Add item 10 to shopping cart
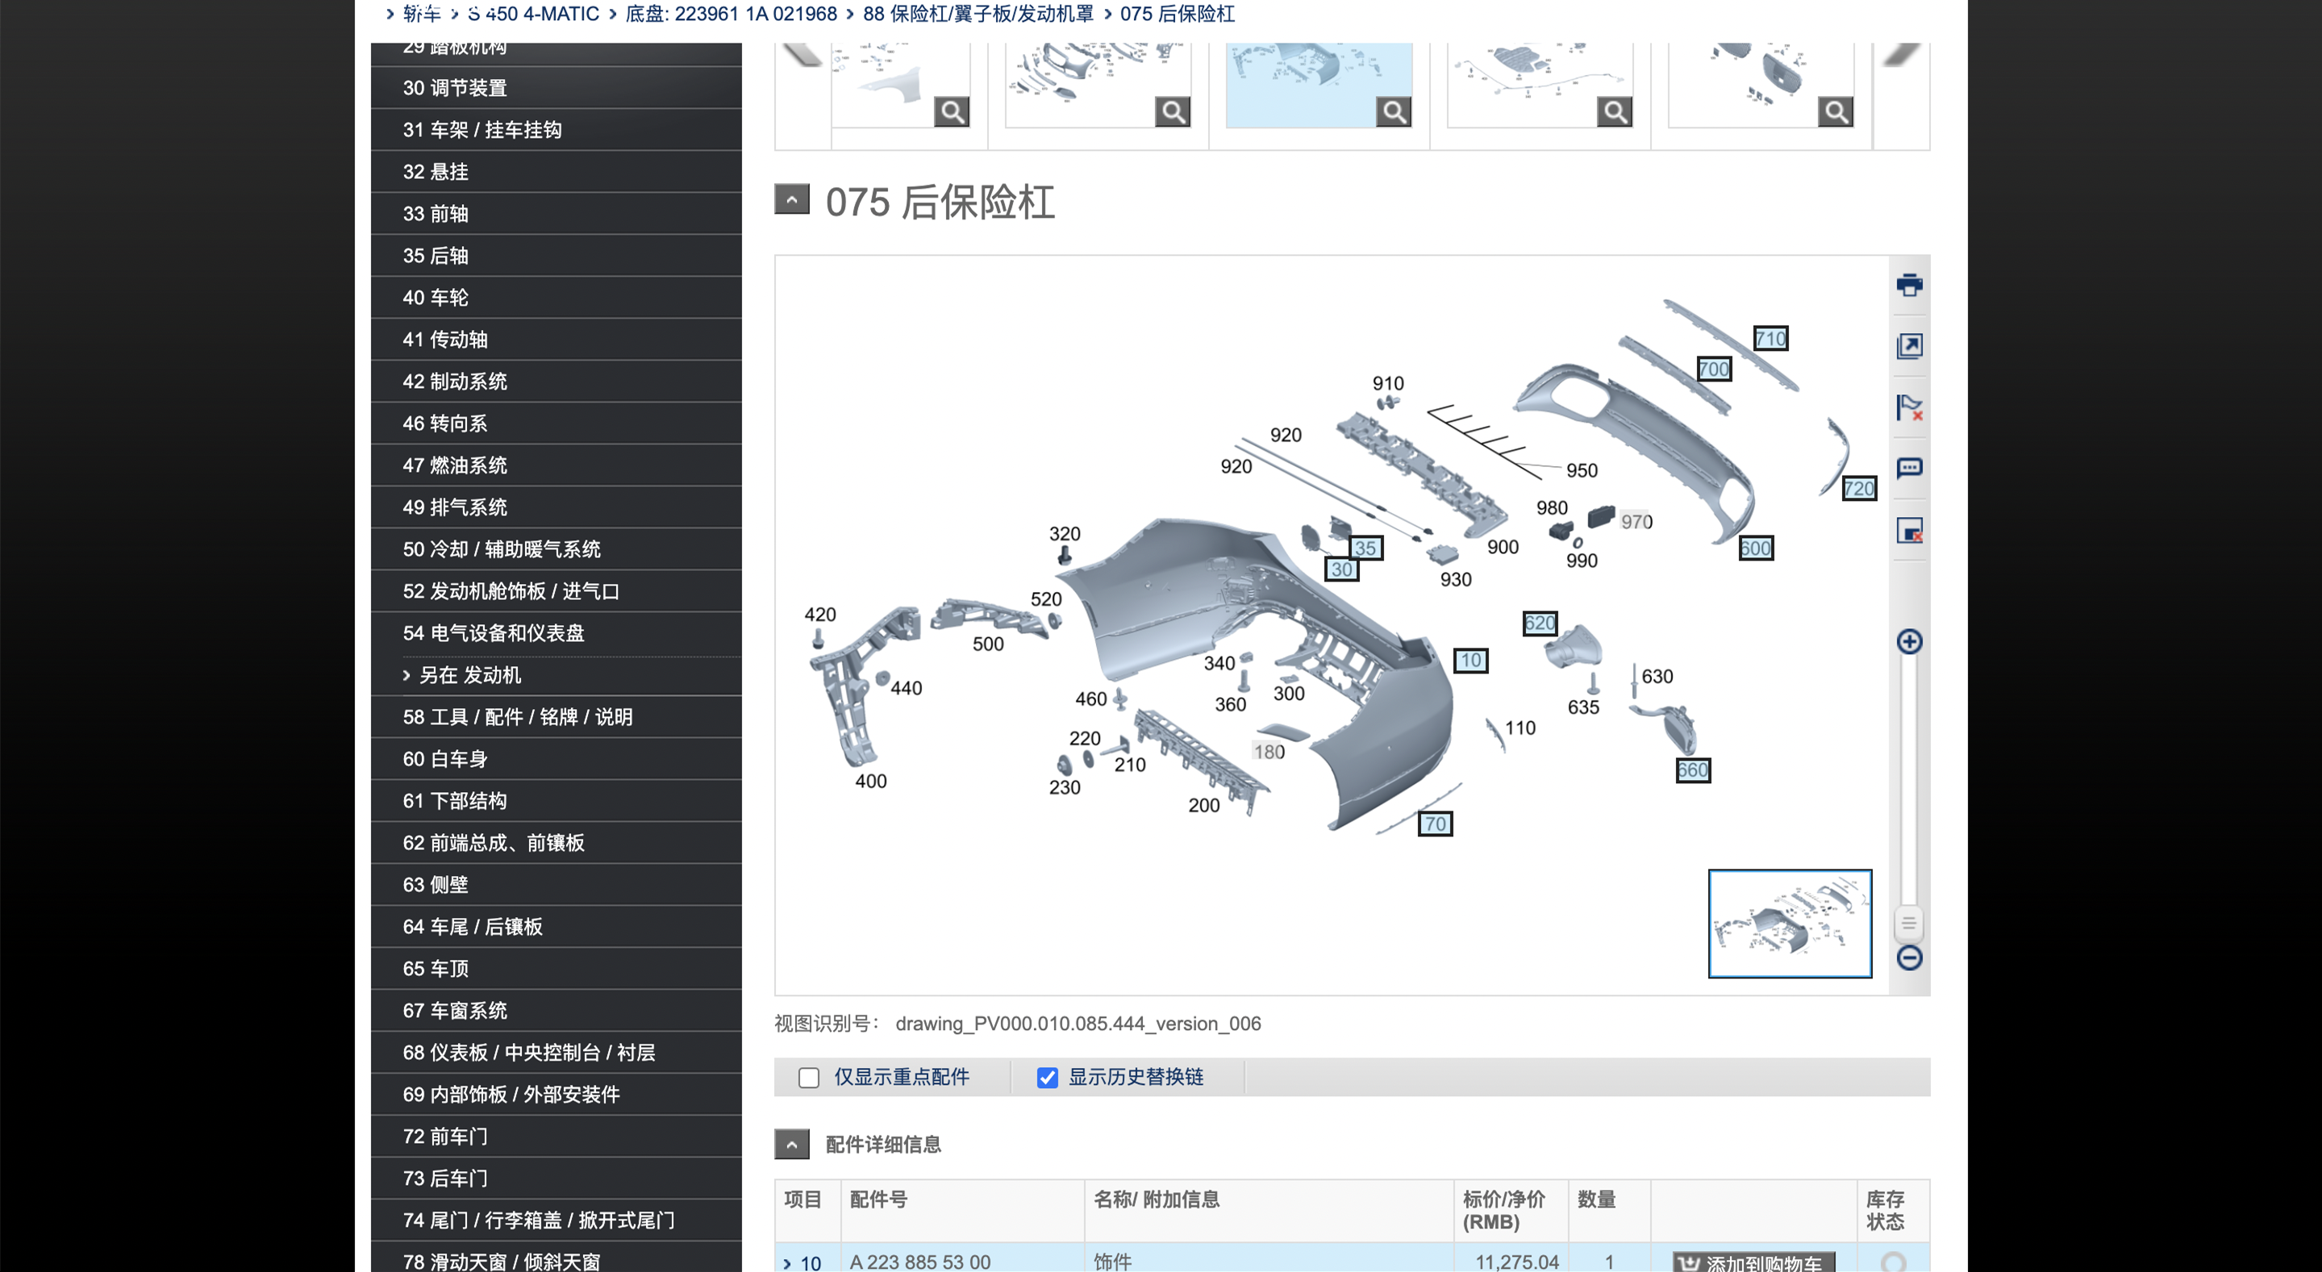This screenshot has height=1272, width=2322. [1753, 1262]
